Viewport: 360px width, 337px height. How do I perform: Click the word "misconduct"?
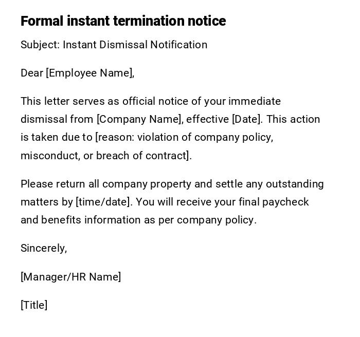[x=48, y=156]
